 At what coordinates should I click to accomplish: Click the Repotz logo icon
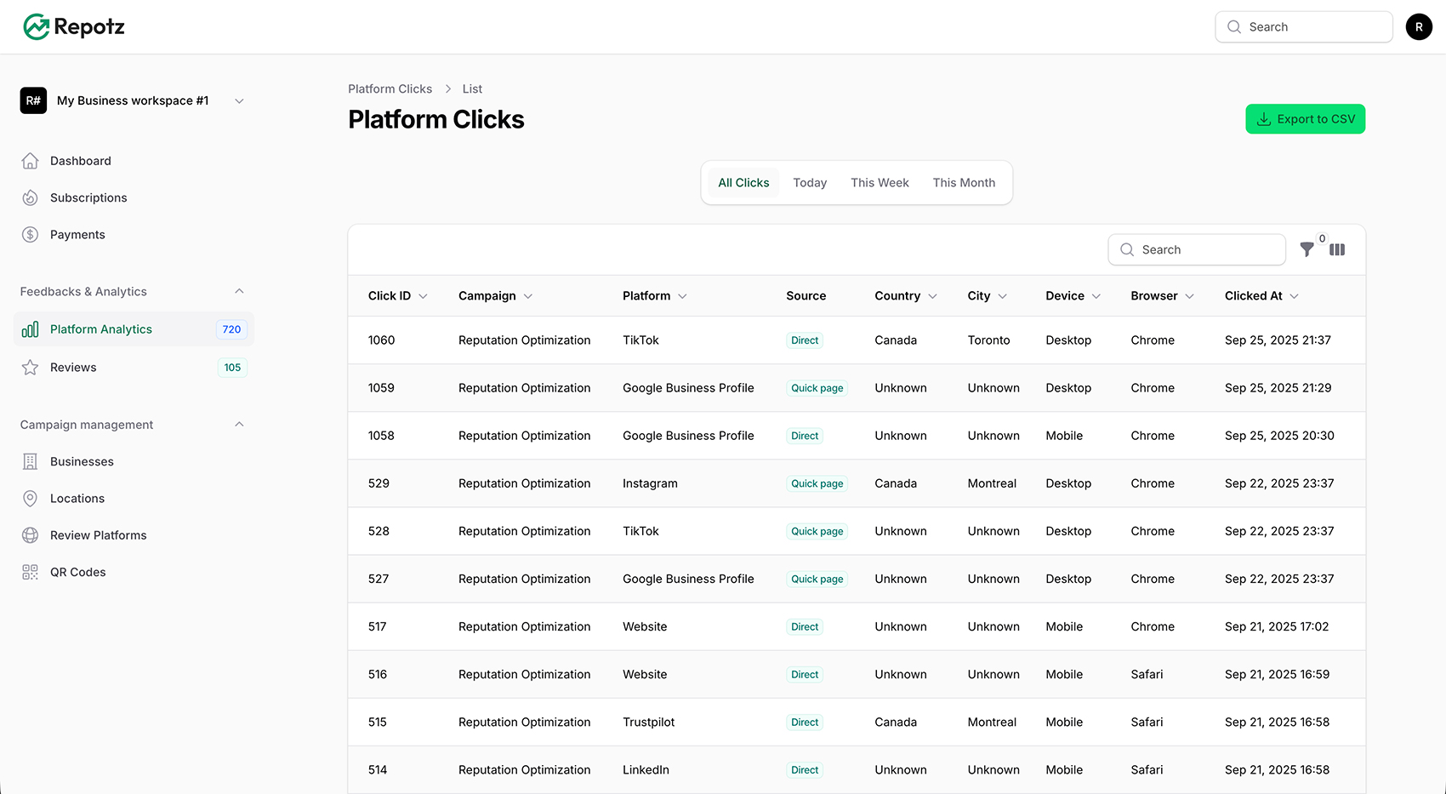coord(36,27)
